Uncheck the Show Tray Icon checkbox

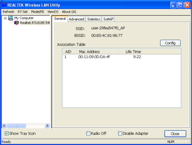6,133
